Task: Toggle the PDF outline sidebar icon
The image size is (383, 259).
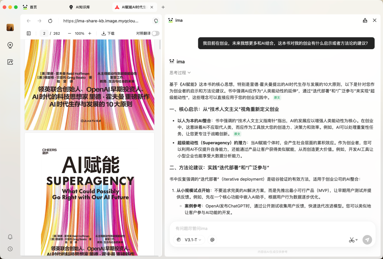Action: click(29, 33)
